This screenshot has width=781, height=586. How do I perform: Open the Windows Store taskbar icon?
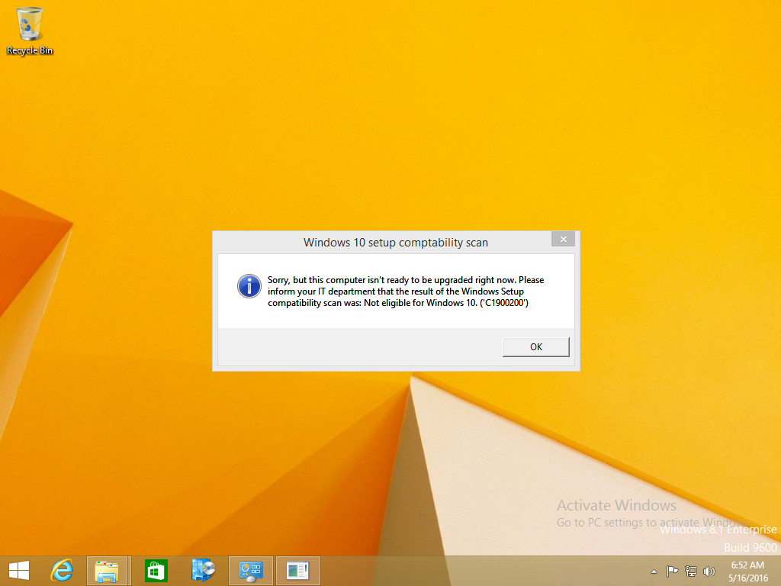click(156, 571)
